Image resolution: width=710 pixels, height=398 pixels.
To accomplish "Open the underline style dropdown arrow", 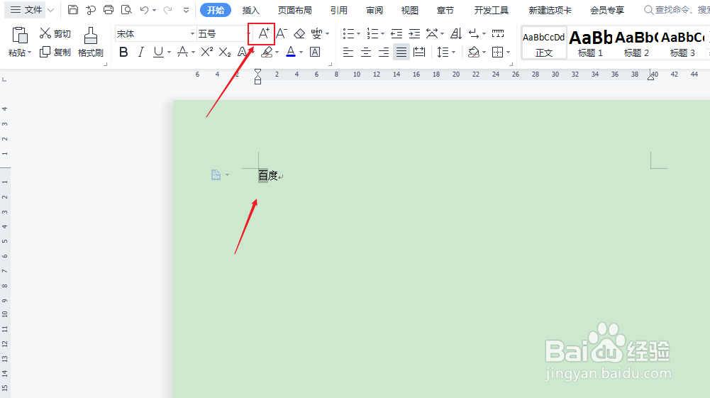I will [169, 52].
